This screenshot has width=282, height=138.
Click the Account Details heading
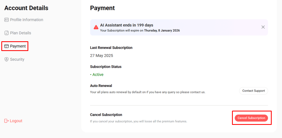pos(26,8)
